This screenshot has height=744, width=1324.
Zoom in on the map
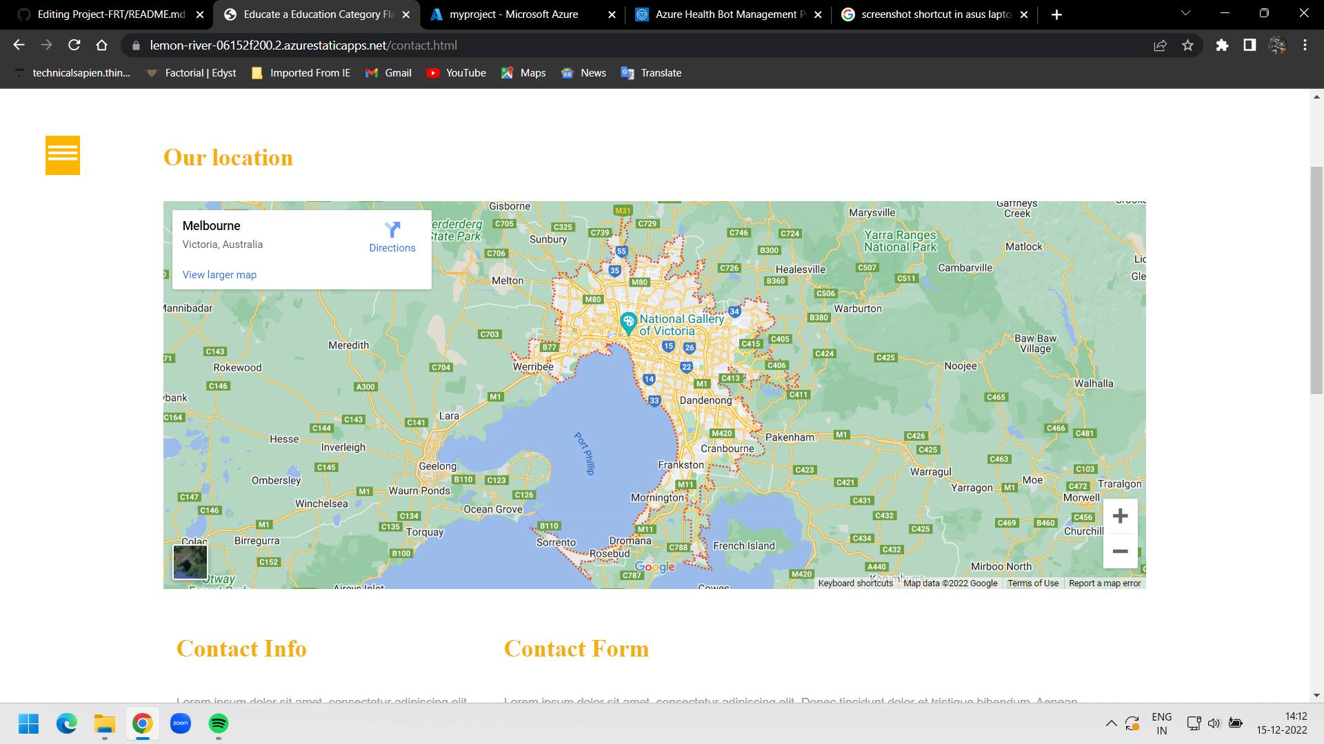coord(1120,516)
